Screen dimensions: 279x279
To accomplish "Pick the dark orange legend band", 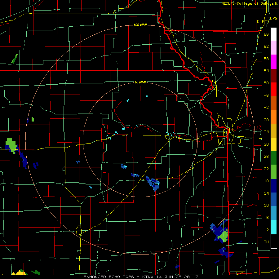I will pyautogui.click(x=274, y=103).
